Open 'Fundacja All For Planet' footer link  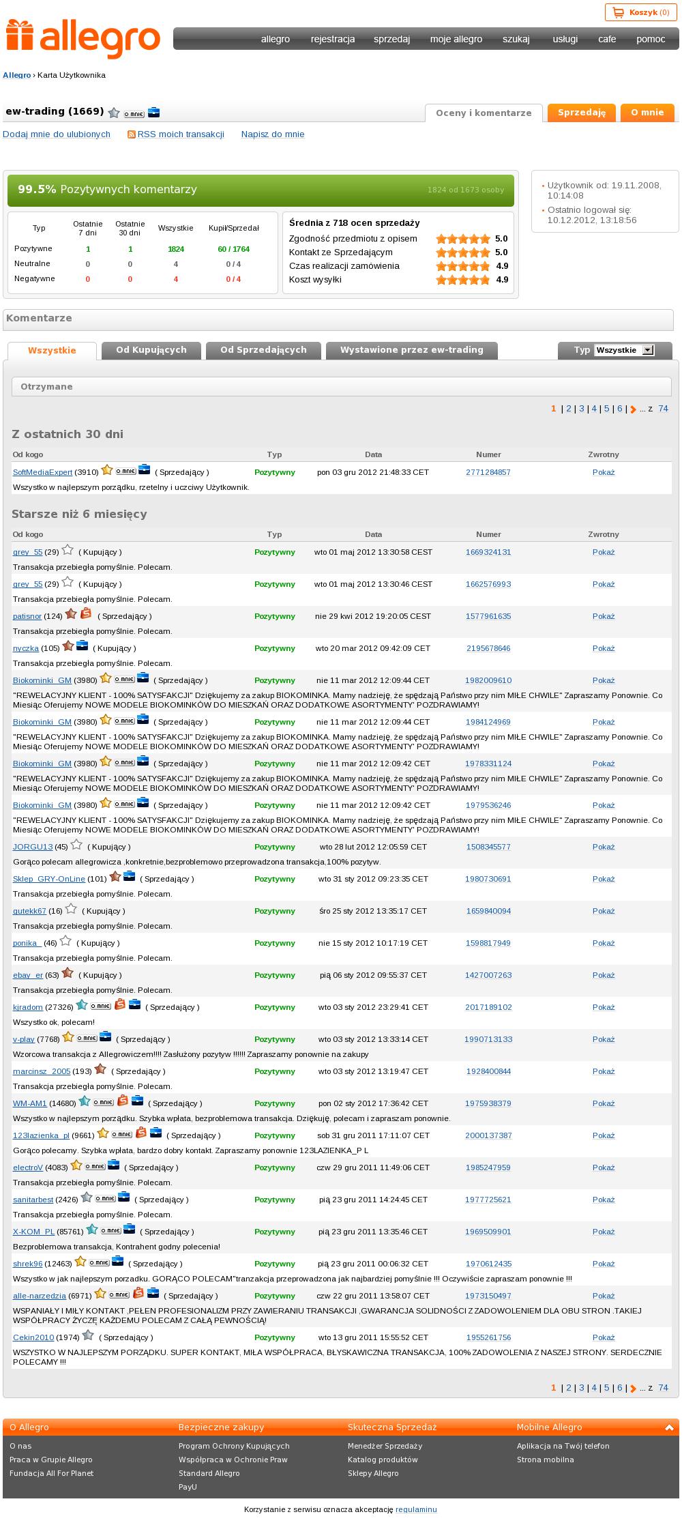52,1473
